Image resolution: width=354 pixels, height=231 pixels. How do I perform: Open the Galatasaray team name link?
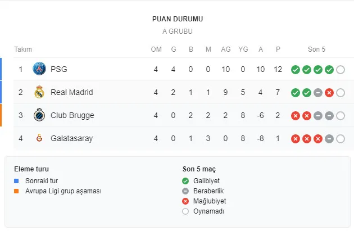(71, 138)
